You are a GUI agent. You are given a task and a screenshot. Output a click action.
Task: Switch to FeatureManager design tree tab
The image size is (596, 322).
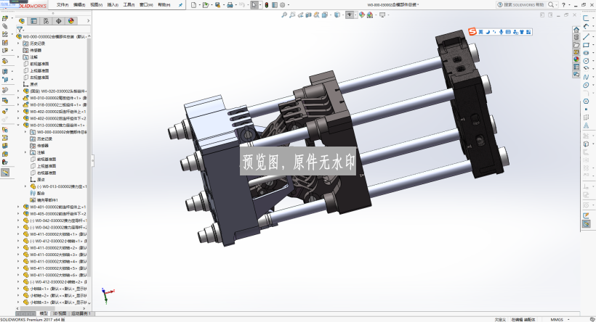click(x=22, y=21)
